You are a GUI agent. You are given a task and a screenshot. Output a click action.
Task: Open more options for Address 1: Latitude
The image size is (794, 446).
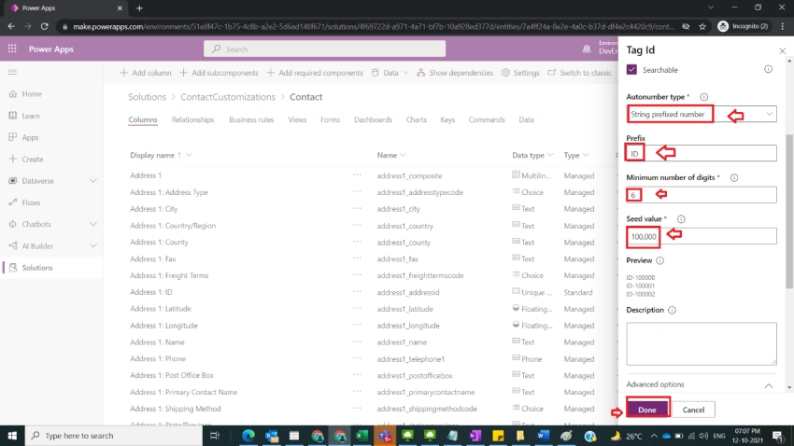point(357,309)
